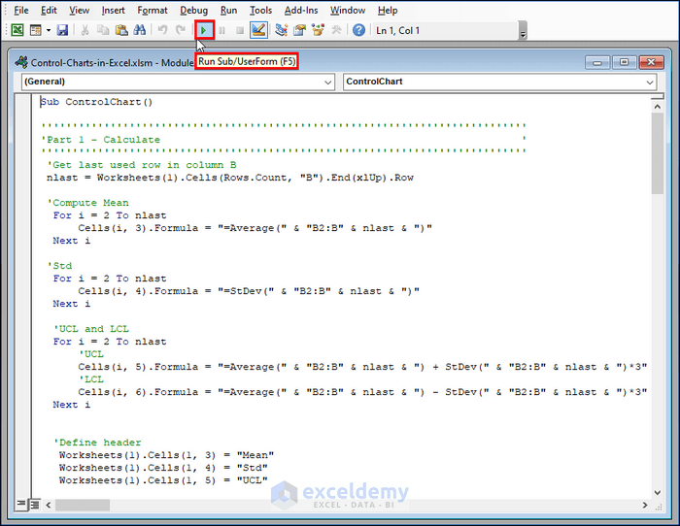
Task: Toggle Design Mode icon
Action: [258, 30]
